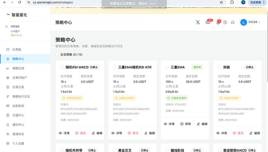The image size is (268, 152).
Task: Activate (激活) 三重EMA随机RSI ATR strategy
Action: [x=133, y=133]
